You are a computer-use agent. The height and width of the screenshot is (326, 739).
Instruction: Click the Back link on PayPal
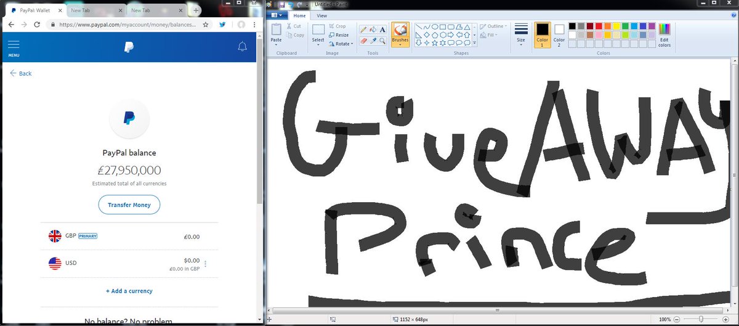pyautogui.click(x=20, y=73)
